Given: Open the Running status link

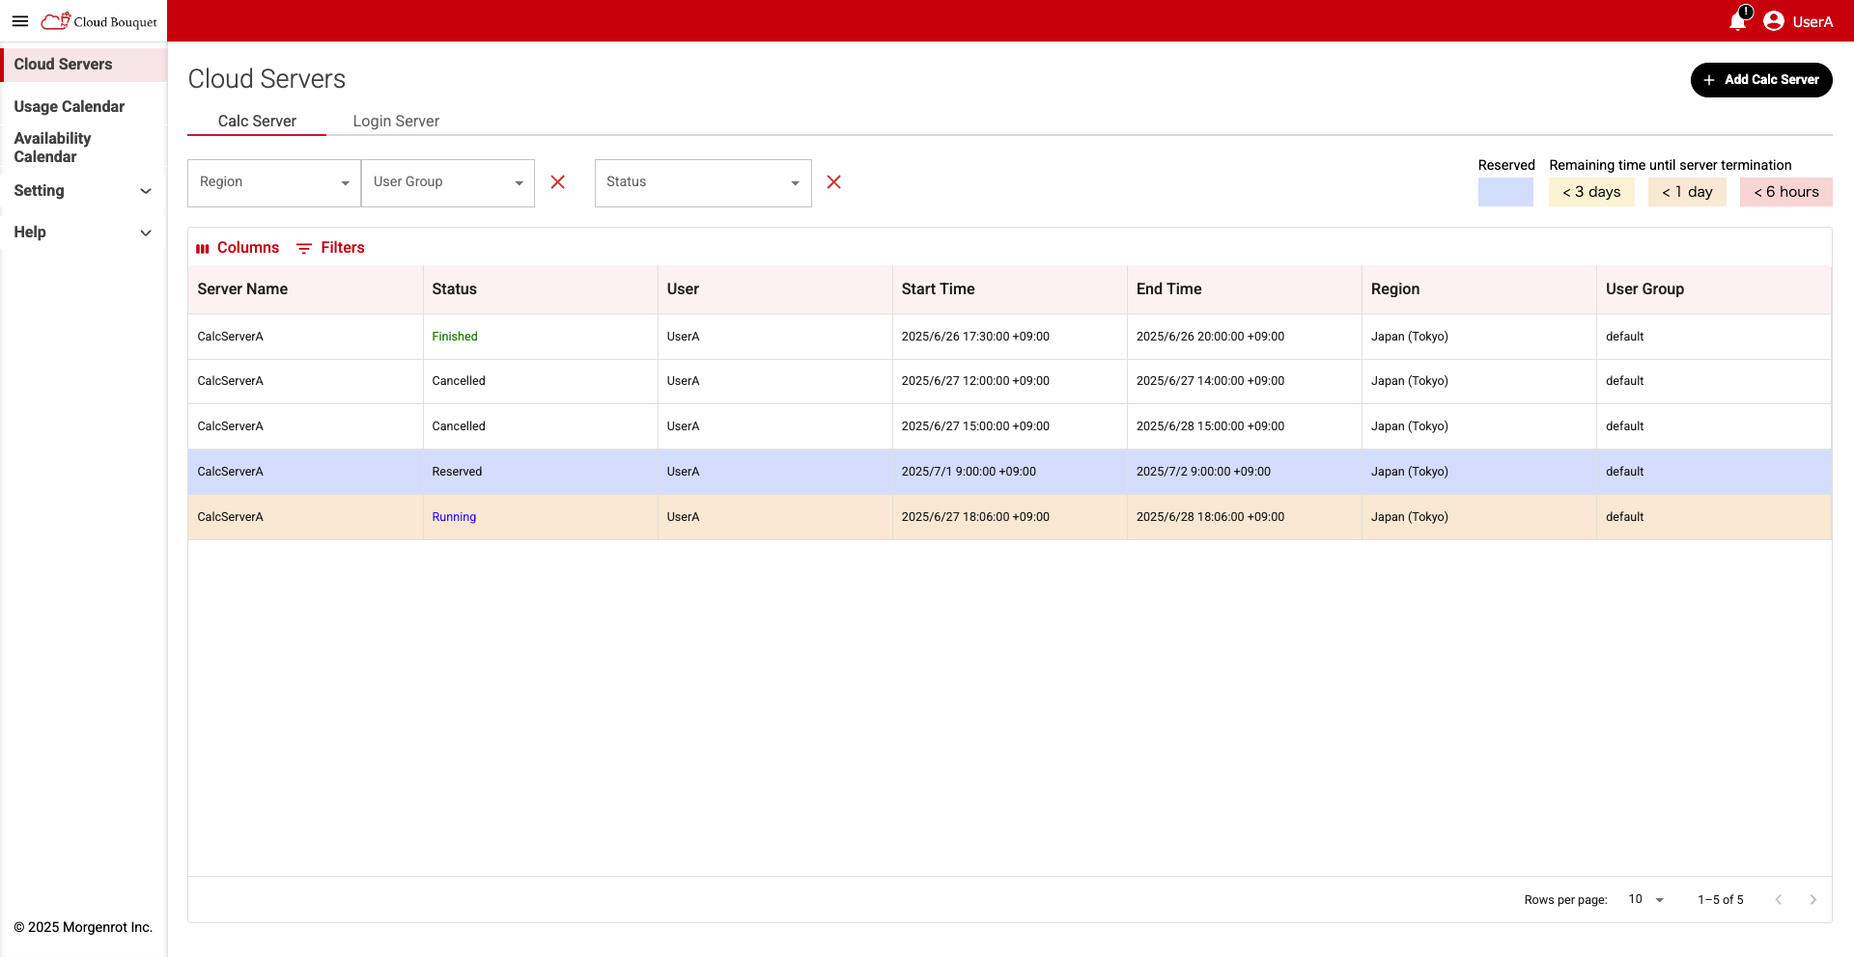Looking at the screenshot, I should pyautogui.click(x=454, y=516).
